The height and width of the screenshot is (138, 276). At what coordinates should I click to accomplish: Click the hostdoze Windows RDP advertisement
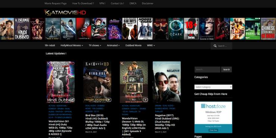pos(213,117)
